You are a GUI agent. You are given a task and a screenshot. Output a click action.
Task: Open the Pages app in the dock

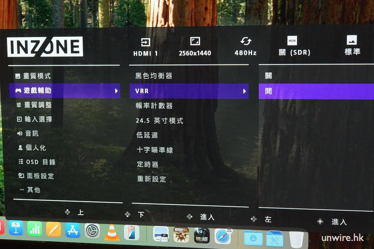[54, 229]
